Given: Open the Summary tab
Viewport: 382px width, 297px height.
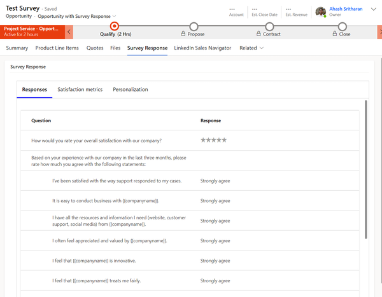Looking at the screenshot, I should (17, 48).
